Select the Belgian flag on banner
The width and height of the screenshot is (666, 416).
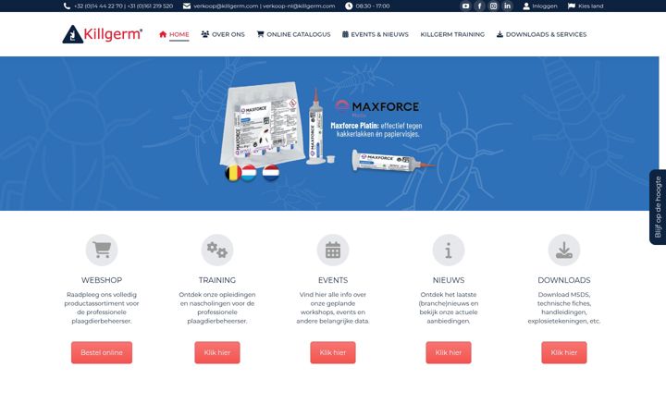233,173
